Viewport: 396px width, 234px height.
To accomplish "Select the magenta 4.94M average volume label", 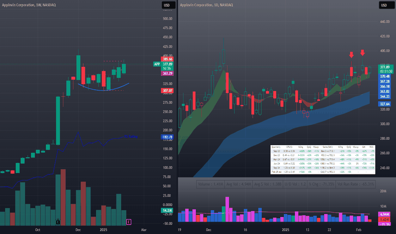I will 385,214.
